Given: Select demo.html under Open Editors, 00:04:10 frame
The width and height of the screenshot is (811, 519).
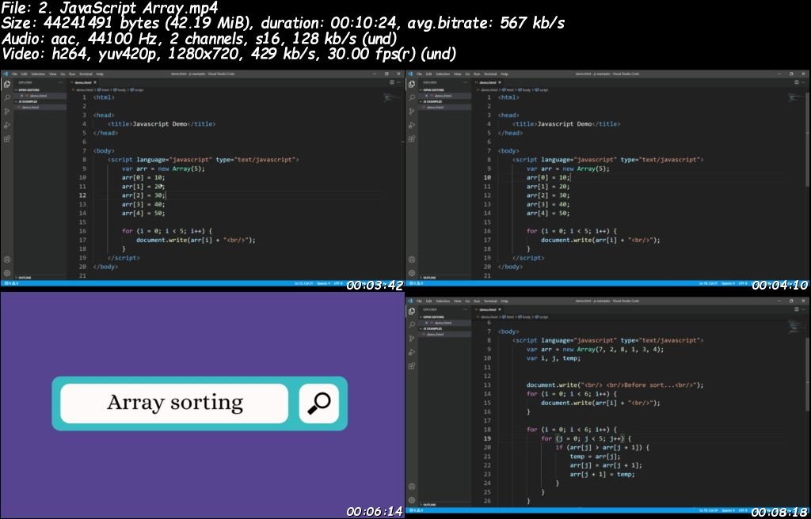Looking at the screenshot, I should point(444,96).
